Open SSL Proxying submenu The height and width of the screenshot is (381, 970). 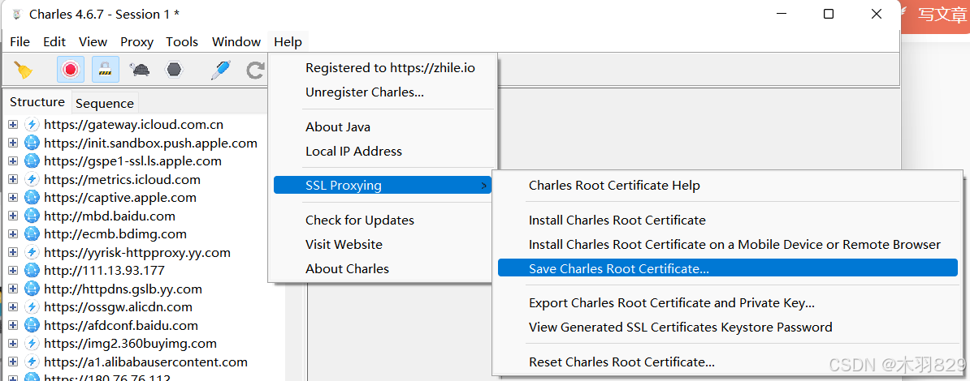click(383, 186)
